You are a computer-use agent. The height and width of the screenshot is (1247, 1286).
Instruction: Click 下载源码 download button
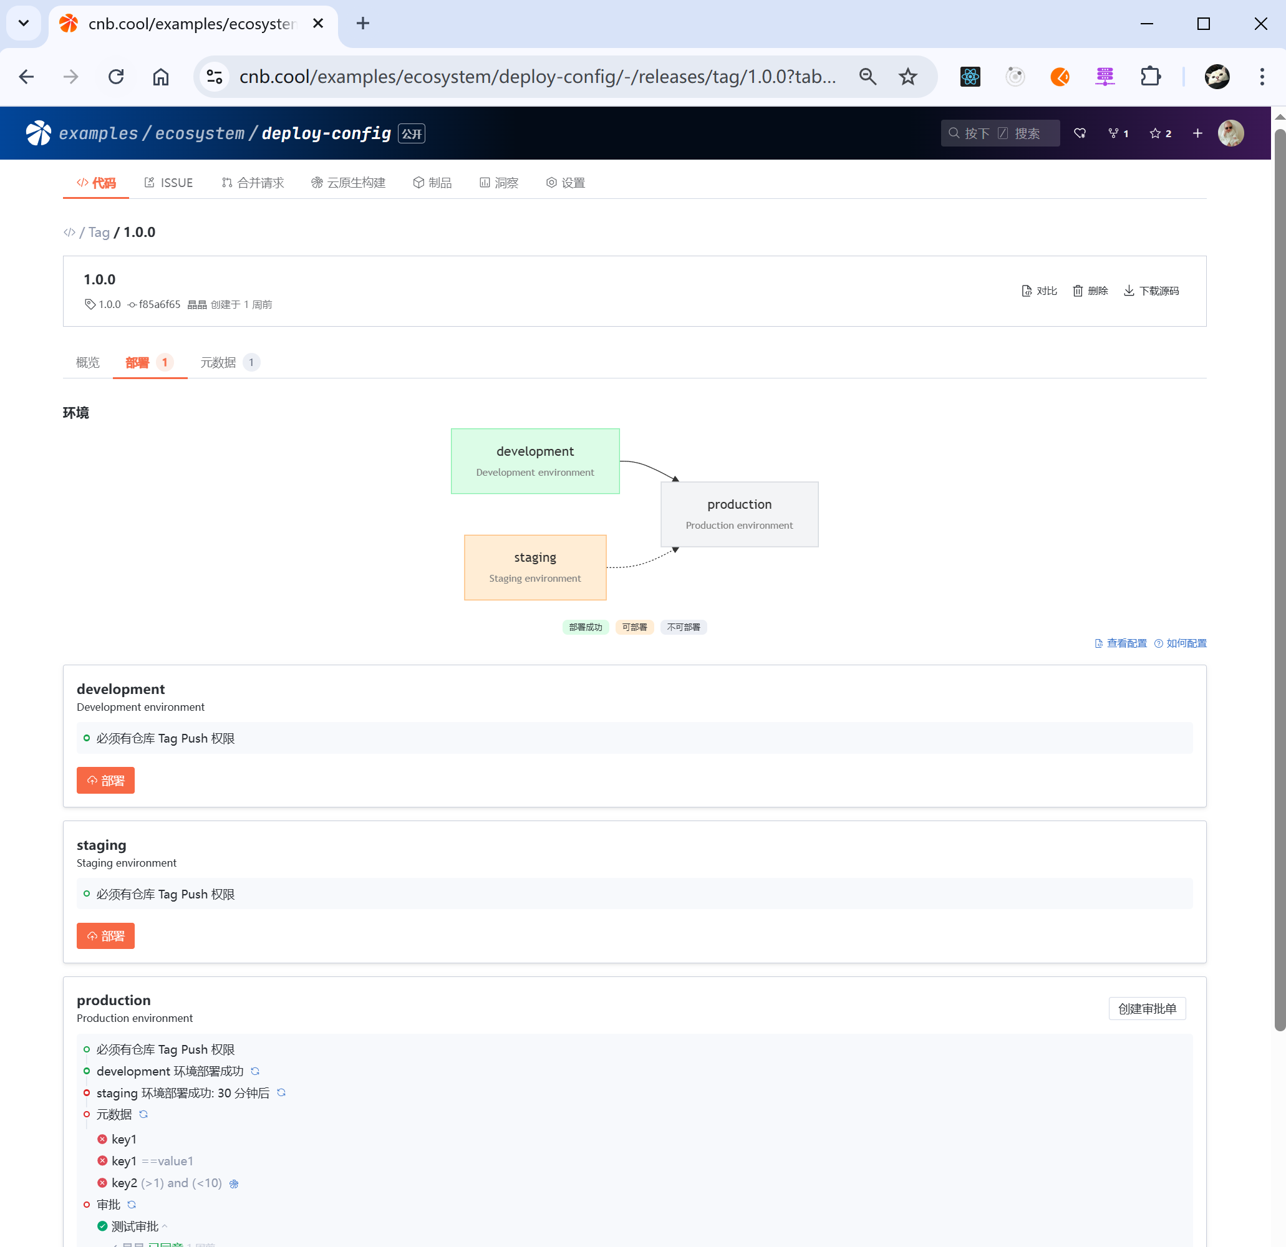pyautogui.click(x=1151, y=291)
